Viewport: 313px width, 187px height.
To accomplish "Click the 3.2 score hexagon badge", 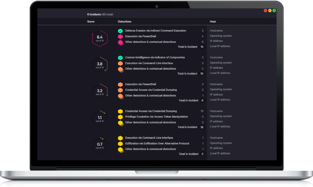I will 100,92.
